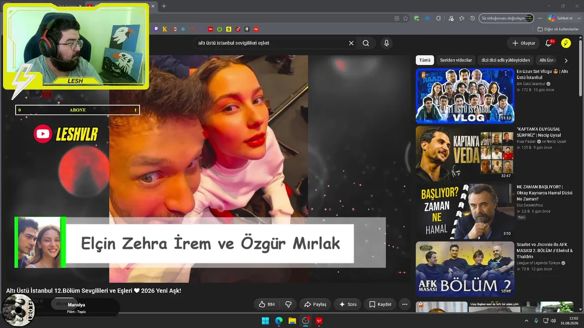Select the Seriden videolar filter chip
The image size is (584, 328).
[x=456, y=60]
